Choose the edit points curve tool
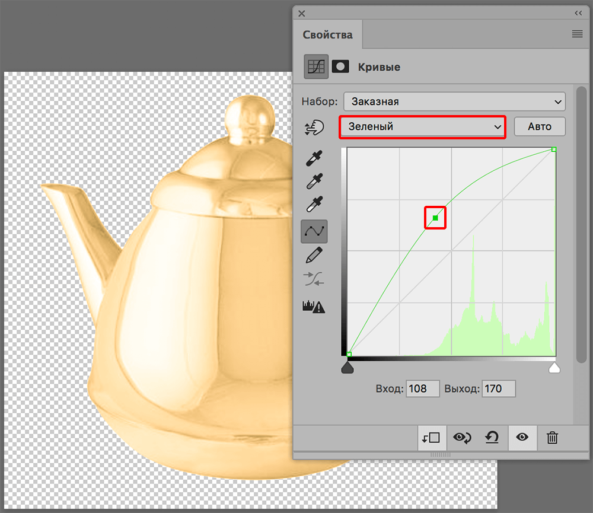This screenshot has width=593, height=513. coord(314,231)
